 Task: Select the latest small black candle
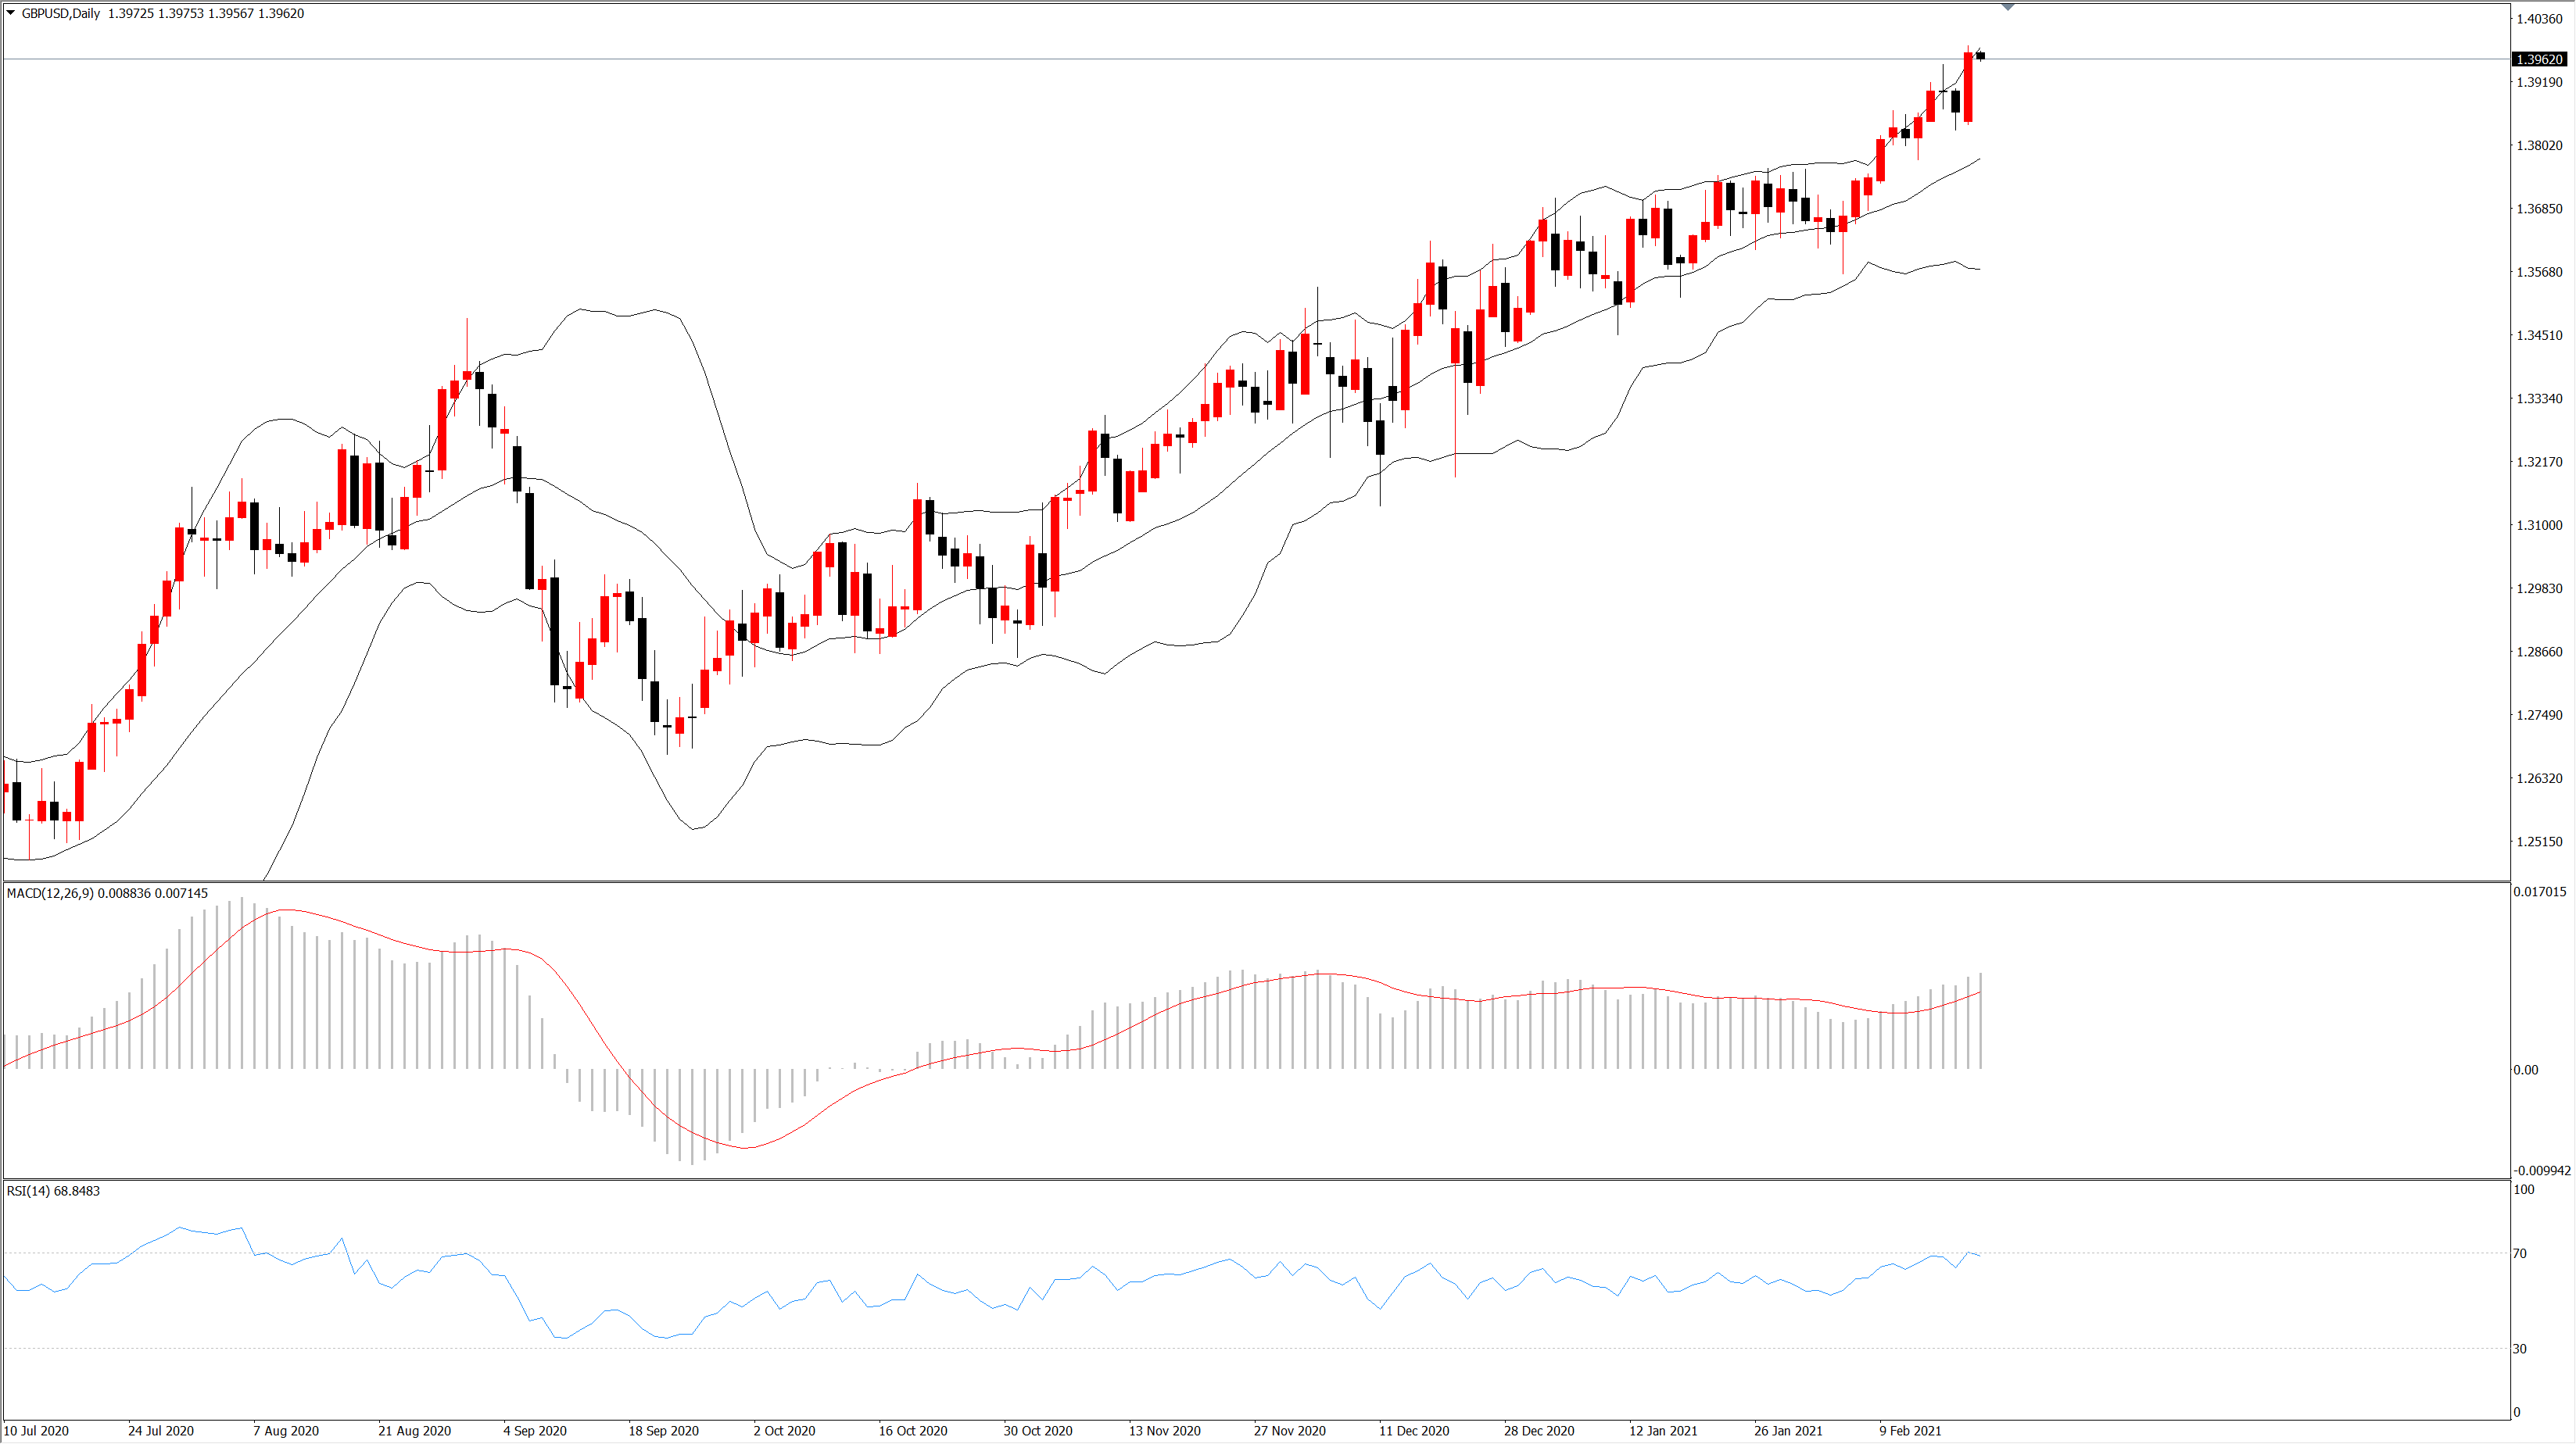[1980, 55]
